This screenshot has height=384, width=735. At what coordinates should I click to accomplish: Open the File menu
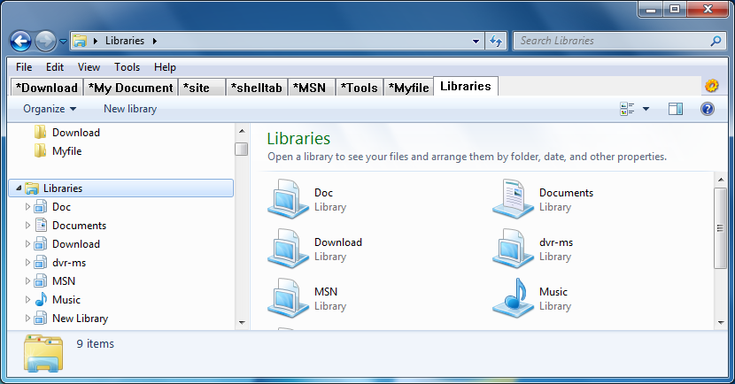coord(24,67)
